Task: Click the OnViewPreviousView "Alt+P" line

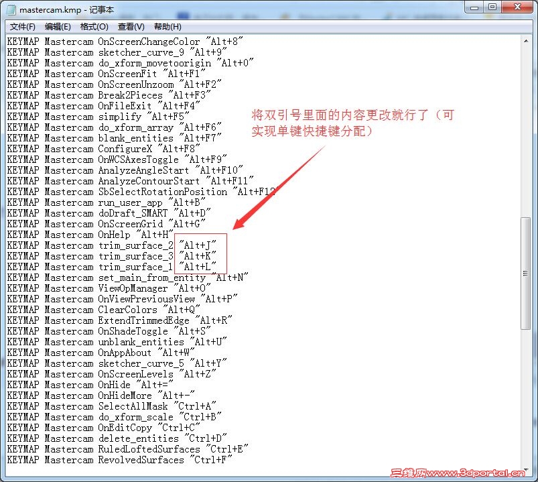Action: tap(122, 299)
